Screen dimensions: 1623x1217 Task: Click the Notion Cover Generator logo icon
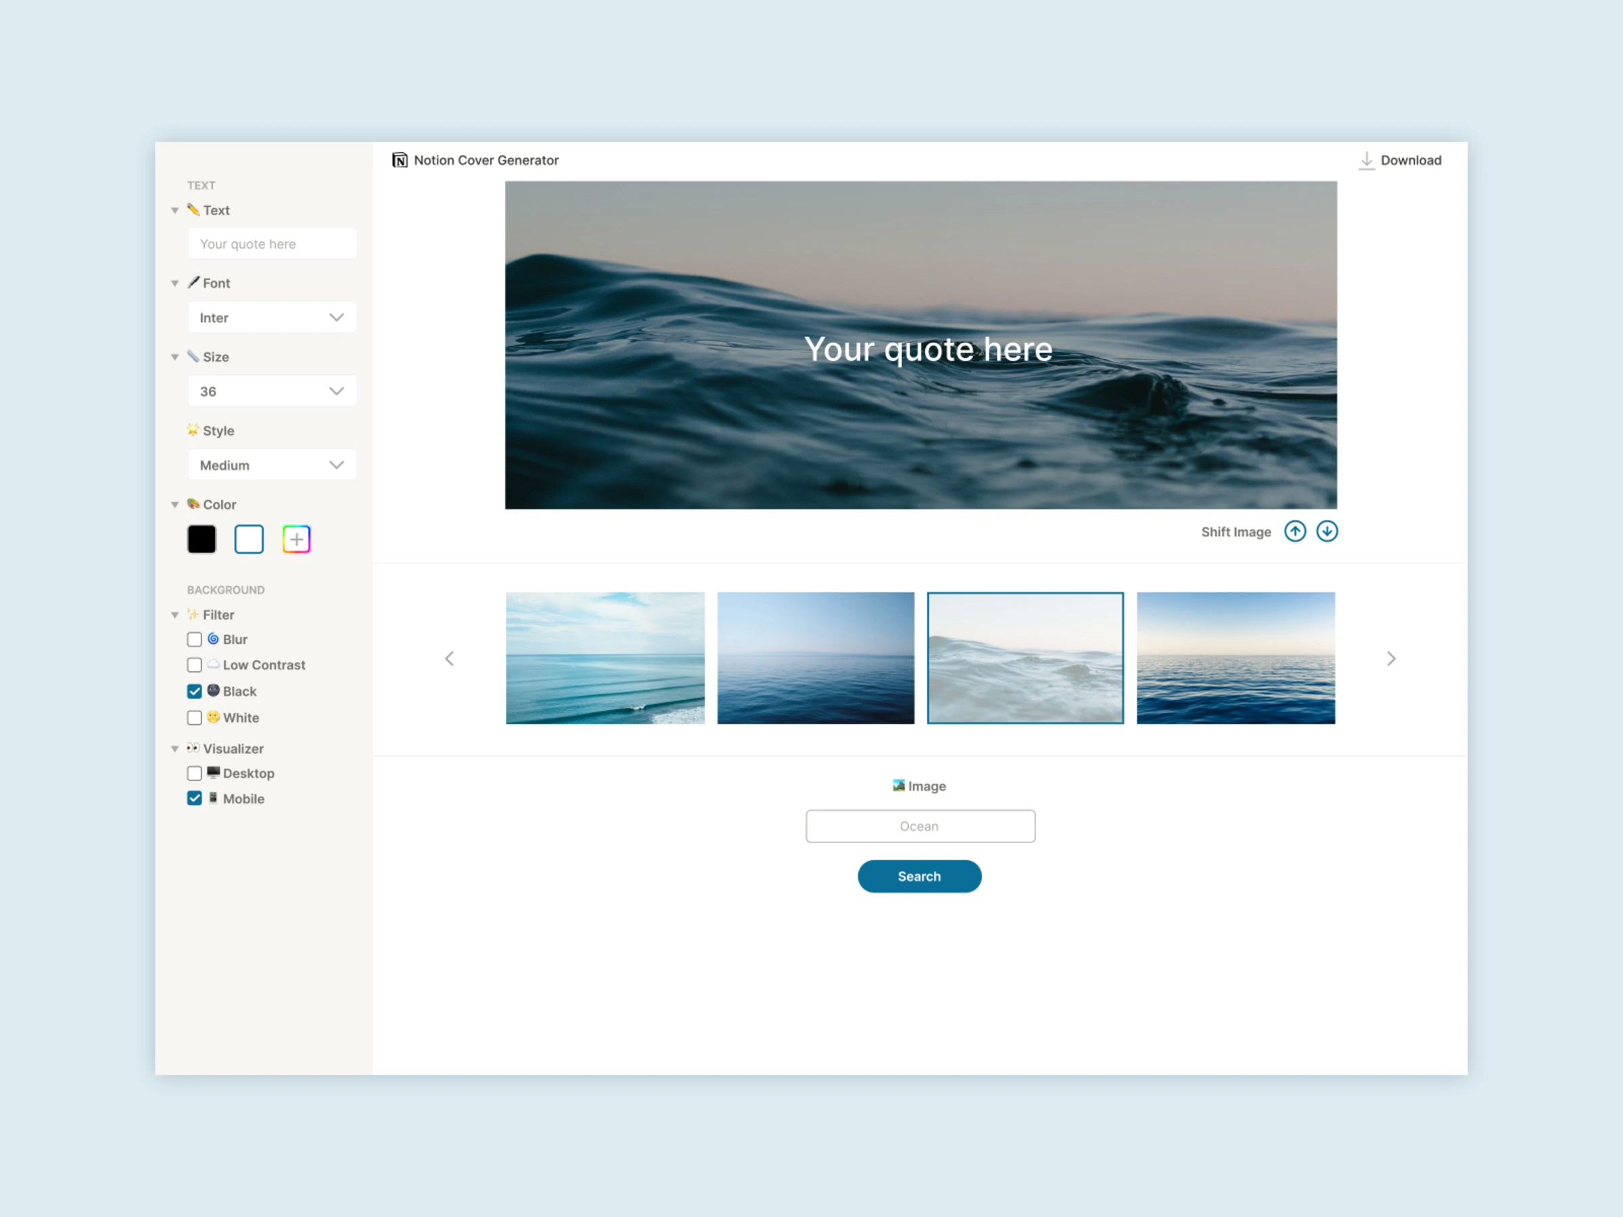coord(402,158)
